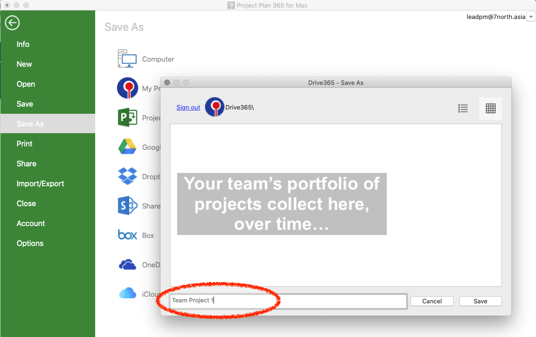
Task: Select the Box label
Action: point(148,236)
